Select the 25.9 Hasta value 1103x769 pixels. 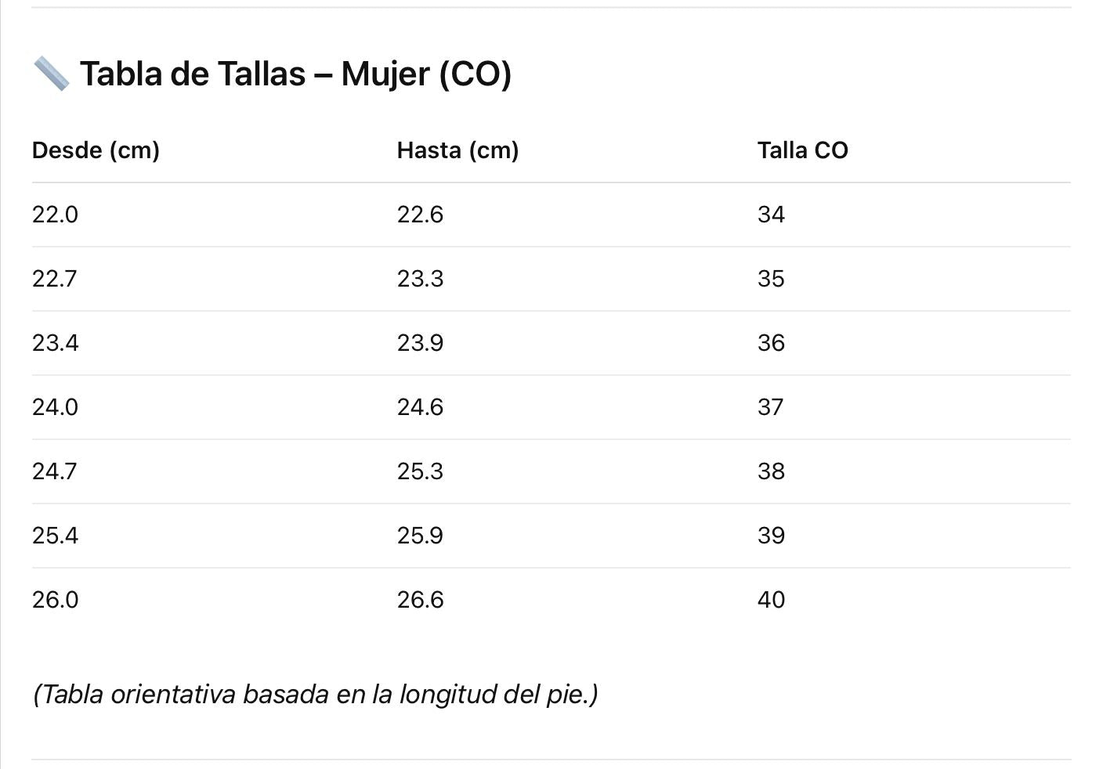click(420, 536)
